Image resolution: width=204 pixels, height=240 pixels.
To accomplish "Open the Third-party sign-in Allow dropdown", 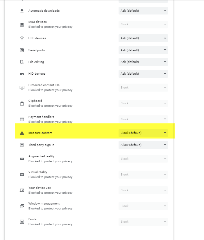I will [143, 145].
